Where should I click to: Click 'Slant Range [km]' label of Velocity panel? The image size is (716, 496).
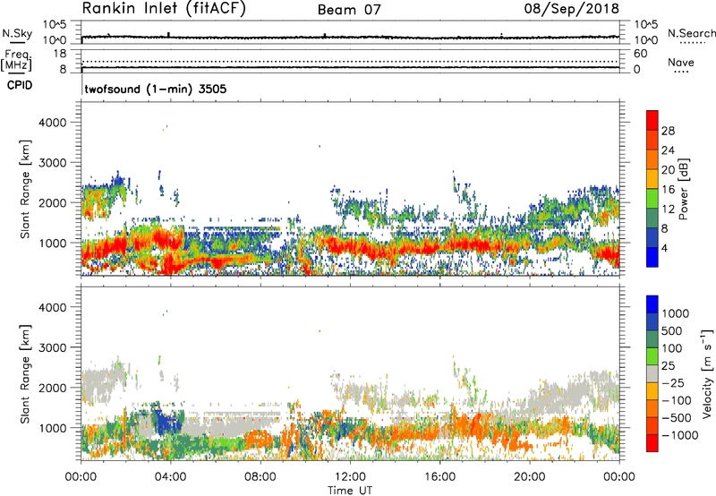25,373
